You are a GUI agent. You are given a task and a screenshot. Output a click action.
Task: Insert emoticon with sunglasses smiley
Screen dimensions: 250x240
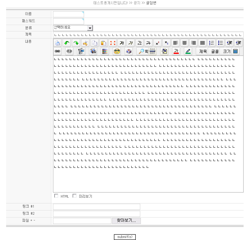tap(117, 51)
